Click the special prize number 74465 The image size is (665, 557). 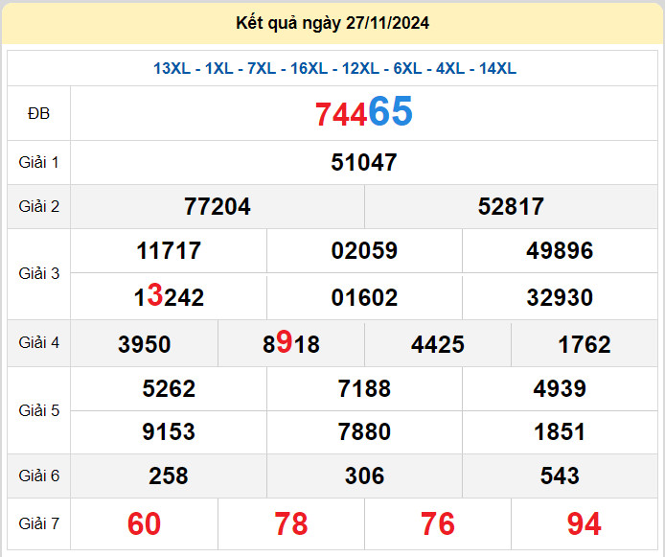pyautogui.click(x=364, y=113)
